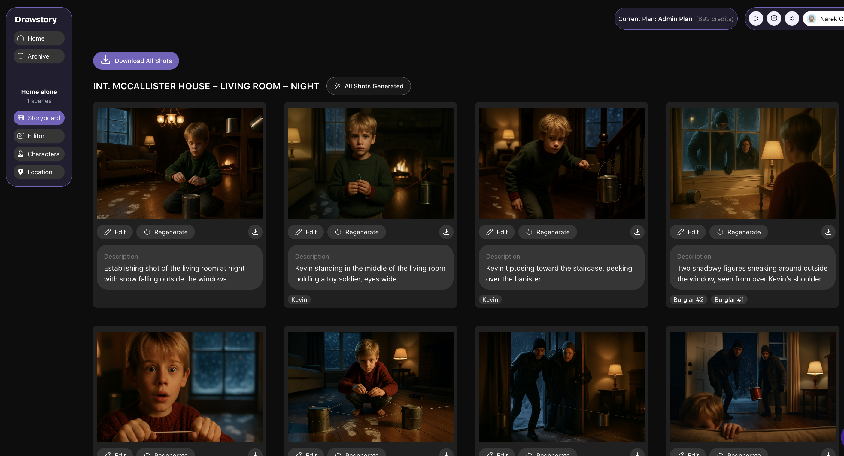Navigate to Location in sidebar
The height and width of the screenshot is (456, 844).
pyautogui.click(x=39, y=172)
